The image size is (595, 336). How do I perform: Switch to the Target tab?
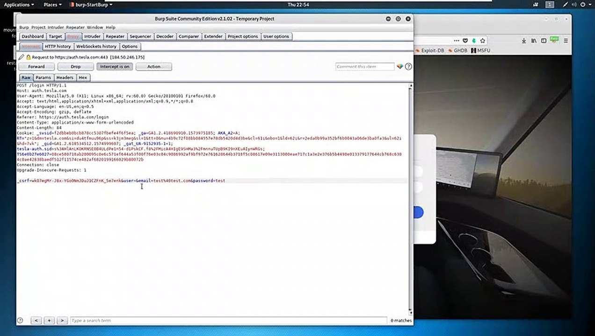click(55, 36)
